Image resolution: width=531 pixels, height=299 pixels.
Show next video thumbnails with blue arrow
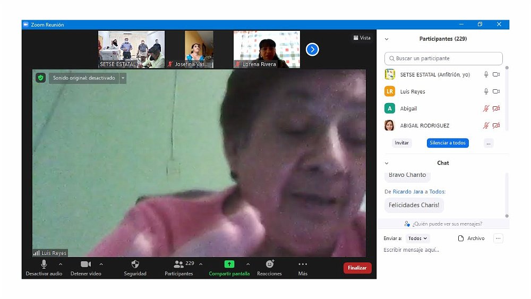tap(312, 49)
